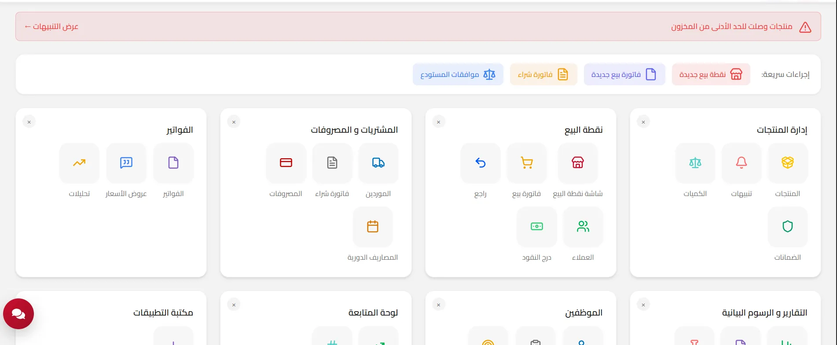The image size is (837, 345).
Task: Open the الكميات (Quantities) scales tile
Action: [695, 163]
